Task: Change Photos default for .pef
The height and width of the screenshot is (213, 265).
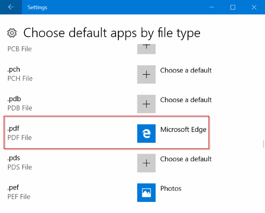Action: (x=171, y=188)
